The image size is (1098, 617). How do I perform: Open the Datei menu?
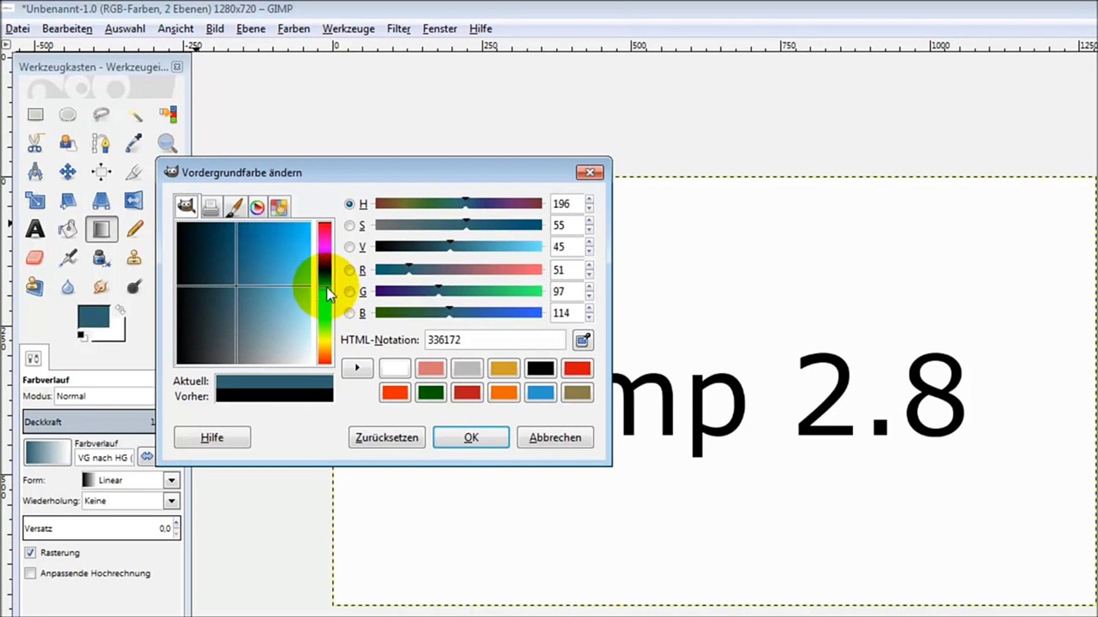point(18,29)
